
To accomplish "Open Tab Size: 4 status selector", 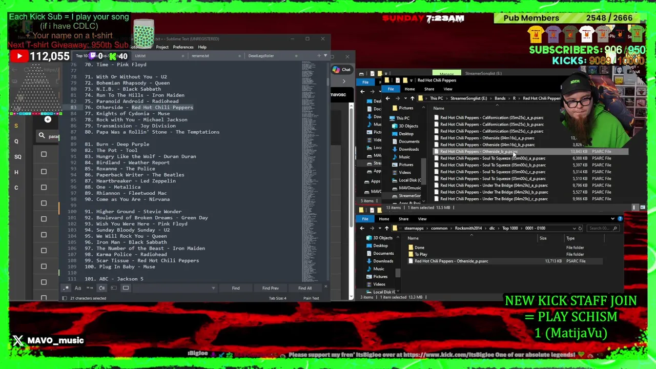I will [x=277, y=298].
